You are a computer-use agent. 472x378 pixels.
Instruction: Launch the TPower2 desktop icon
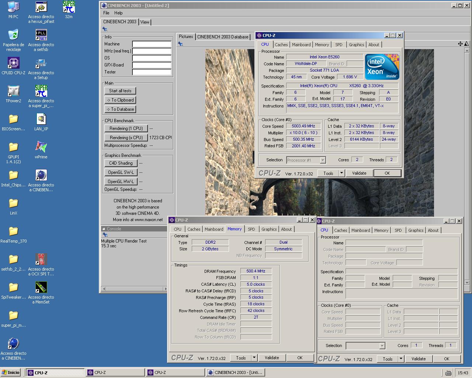point(13,91)
